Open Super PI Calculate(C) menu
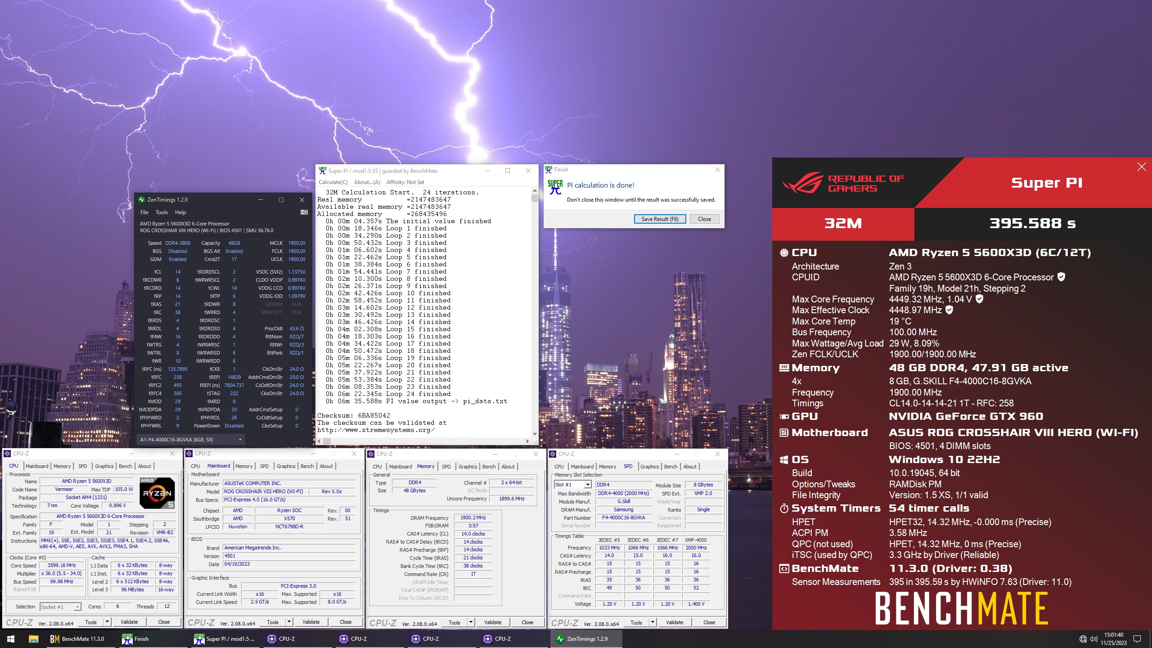 (333, 182)
